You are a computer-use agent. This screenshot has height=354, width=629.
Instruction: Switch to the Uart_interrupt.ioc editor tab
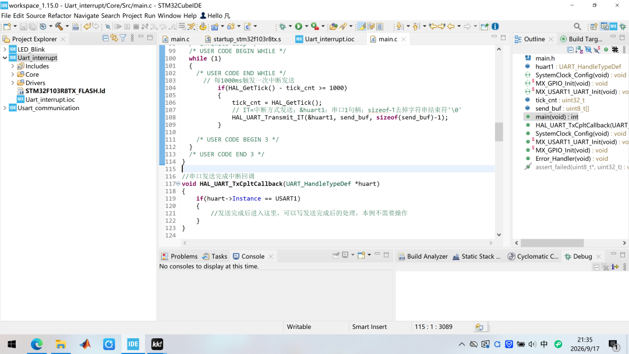tap(326, 39)
